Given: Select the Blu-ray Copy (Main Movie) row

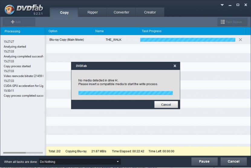Looking at the screenshot, I should coord(67,40).
